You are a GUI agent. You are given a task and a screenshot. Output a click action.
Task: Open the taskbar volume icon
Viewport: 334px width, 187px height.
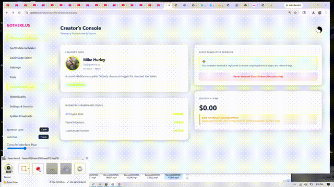(306, 184)
